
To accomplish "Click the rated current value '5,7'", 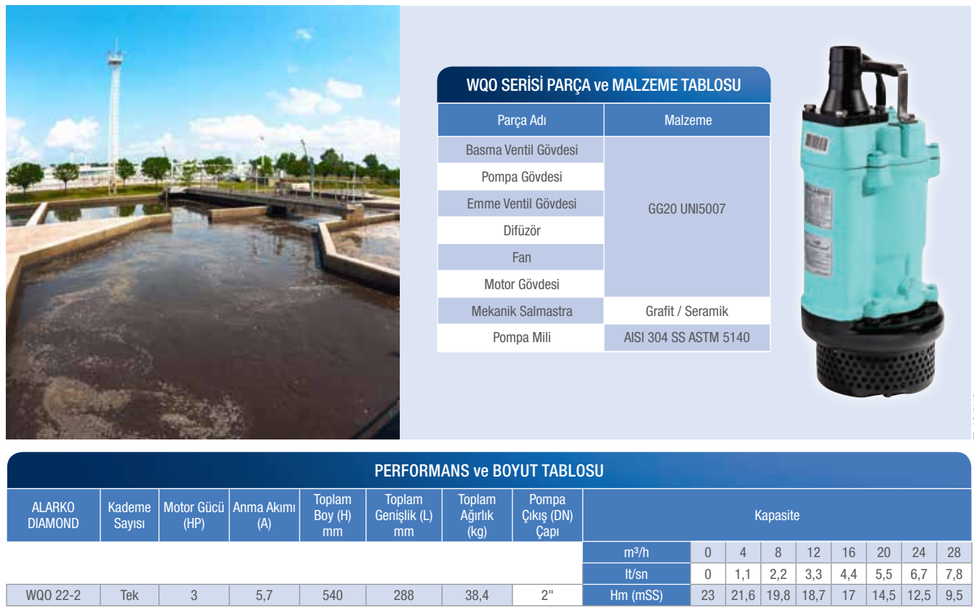I will pos(265,595).
